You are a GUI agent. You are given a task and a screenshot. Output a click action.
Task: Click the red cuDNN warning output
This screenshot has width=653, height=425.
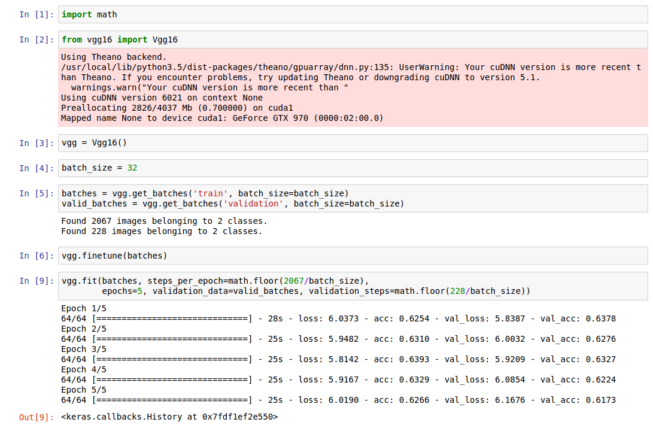pos(353,88)
